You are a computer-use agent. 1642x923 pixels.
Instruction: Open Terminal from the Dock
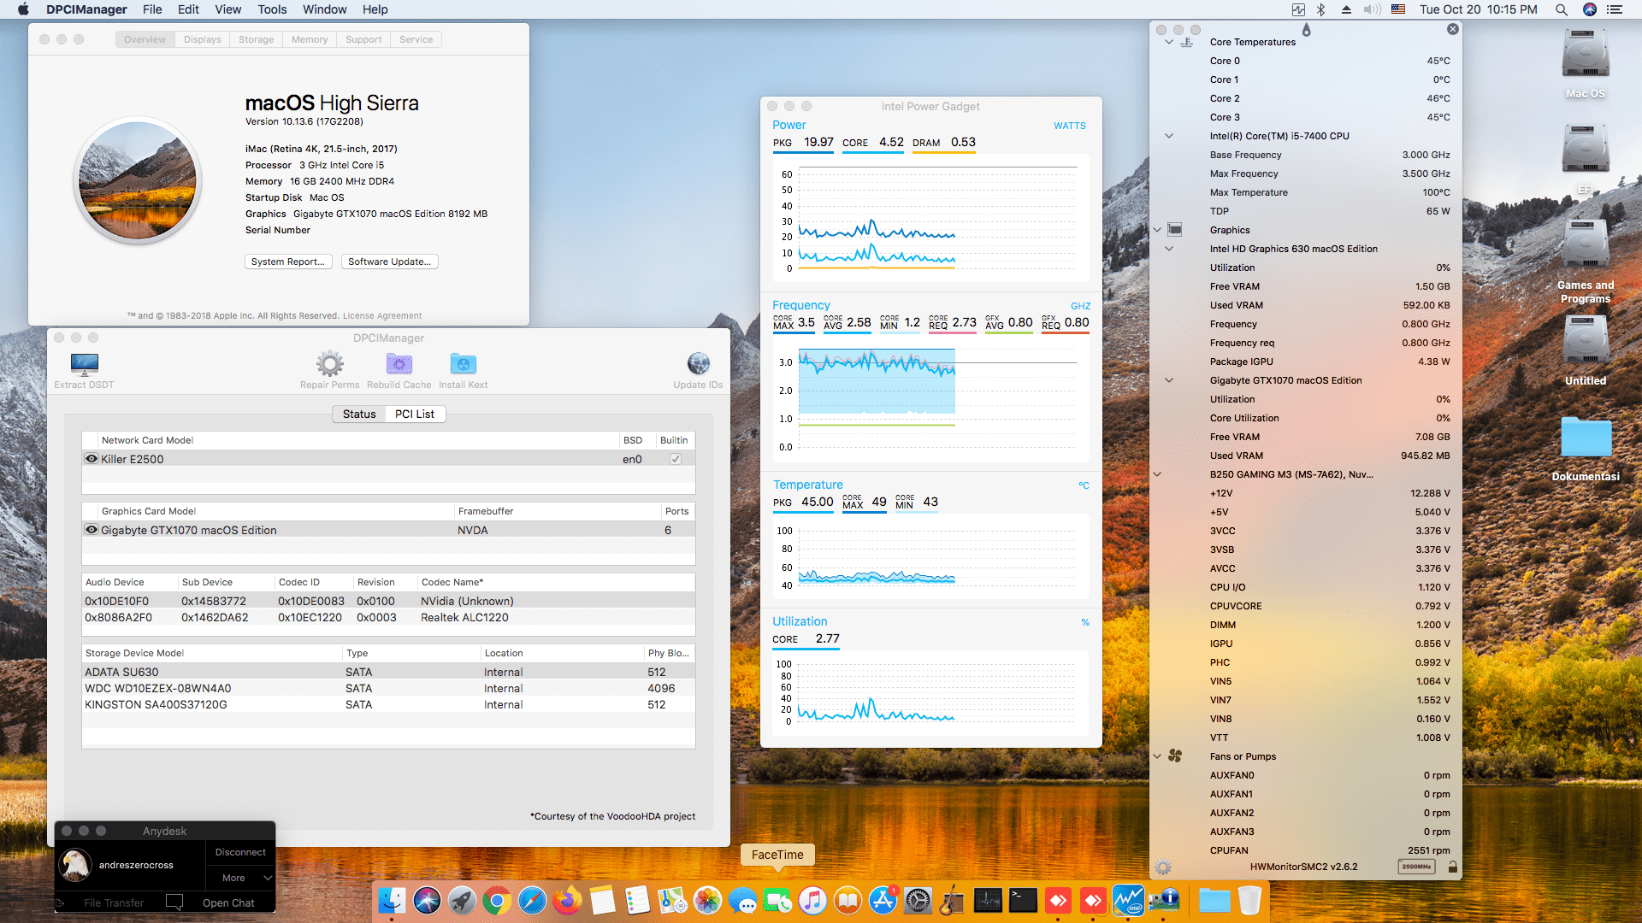click(1023, 900)
